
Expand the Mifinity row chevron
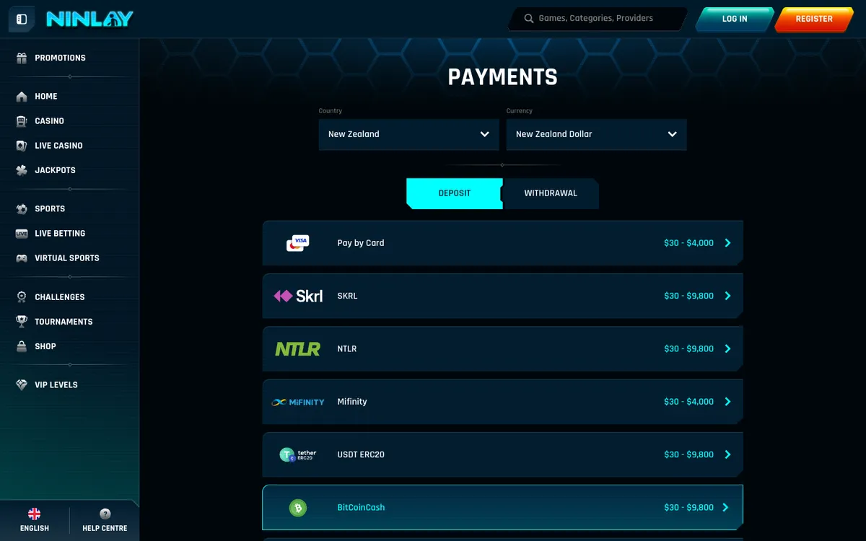(727, 402)
